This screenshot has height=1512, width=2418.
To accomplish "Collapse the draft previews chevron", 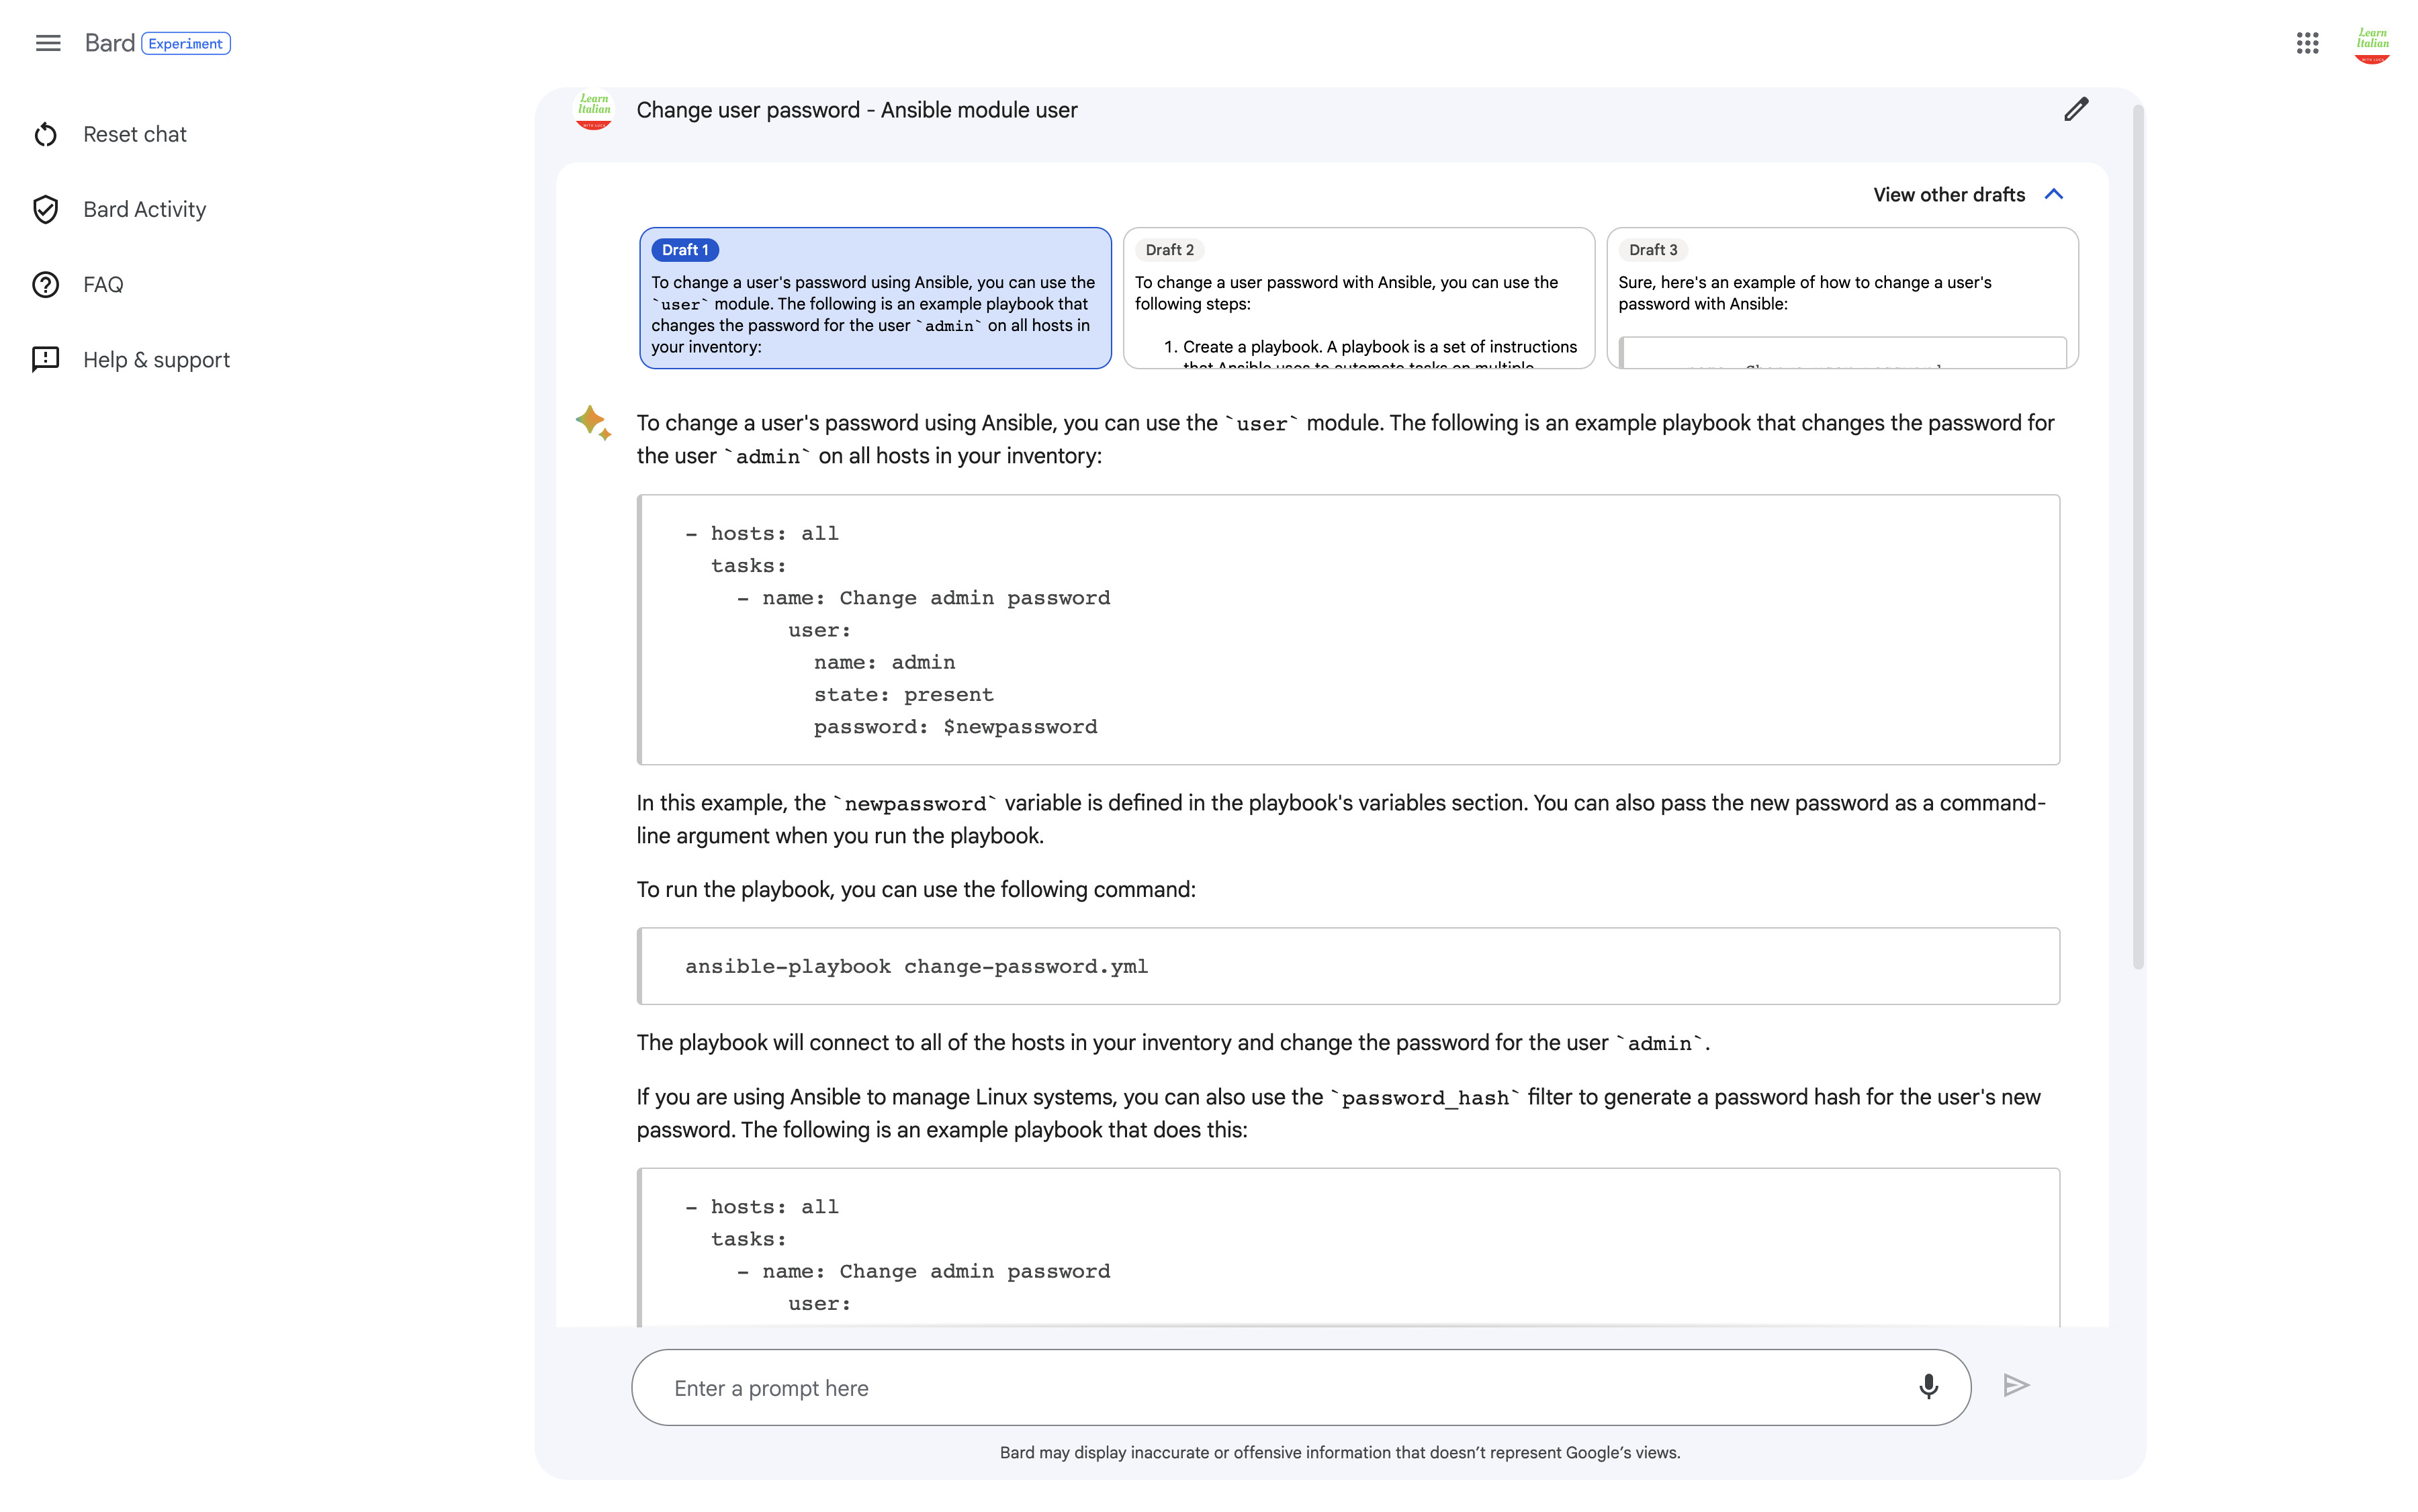I will click(x=2056, y=193).
